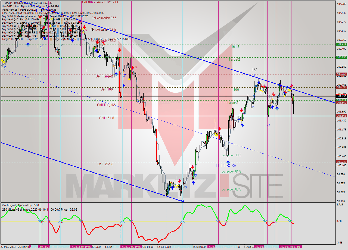Click the green 'Target2' label

click(234, 59)
